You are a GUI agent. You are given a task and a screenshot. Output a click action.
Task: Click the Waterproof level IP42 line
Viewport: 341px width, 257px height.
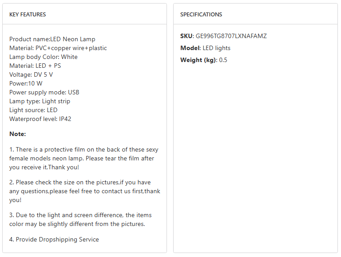(x=40, y=119)
